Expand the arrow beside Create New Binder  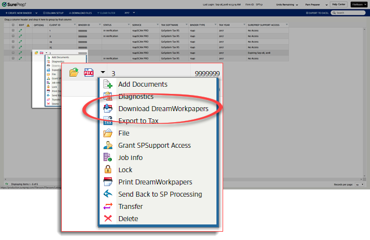click(x=36, y=13)
